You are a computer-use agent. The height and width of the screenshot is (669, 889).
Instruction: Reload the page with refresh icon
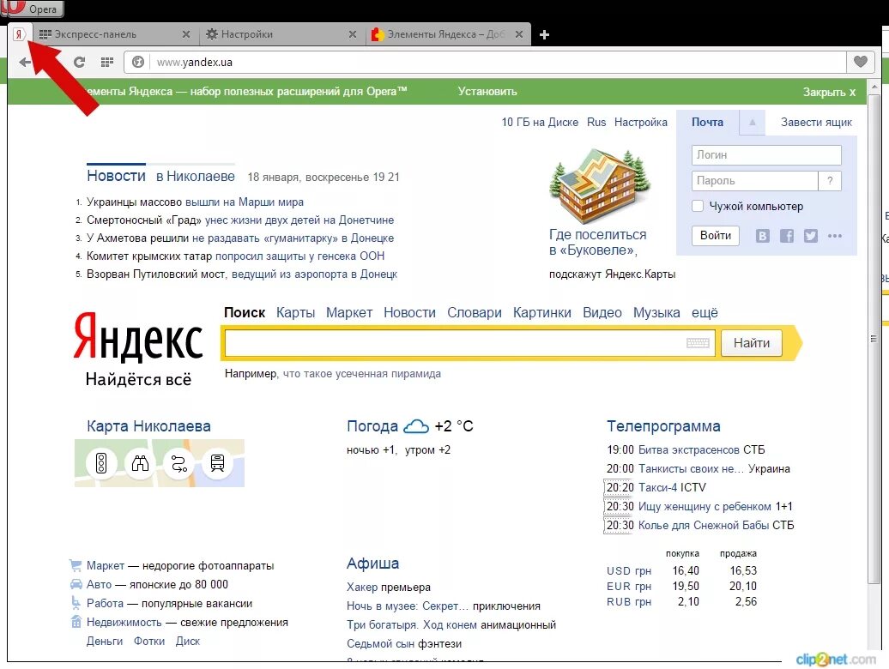point(79,63)
